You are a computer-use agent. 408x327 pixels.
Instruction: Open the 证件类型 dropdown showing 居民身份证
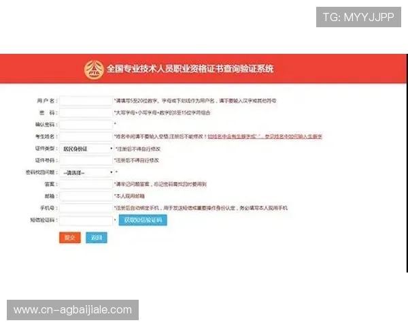86,149
